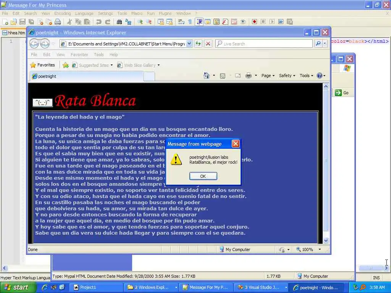
Task: Click the IE page scrollbar up arrow
Action: click(x=326, y=87)
